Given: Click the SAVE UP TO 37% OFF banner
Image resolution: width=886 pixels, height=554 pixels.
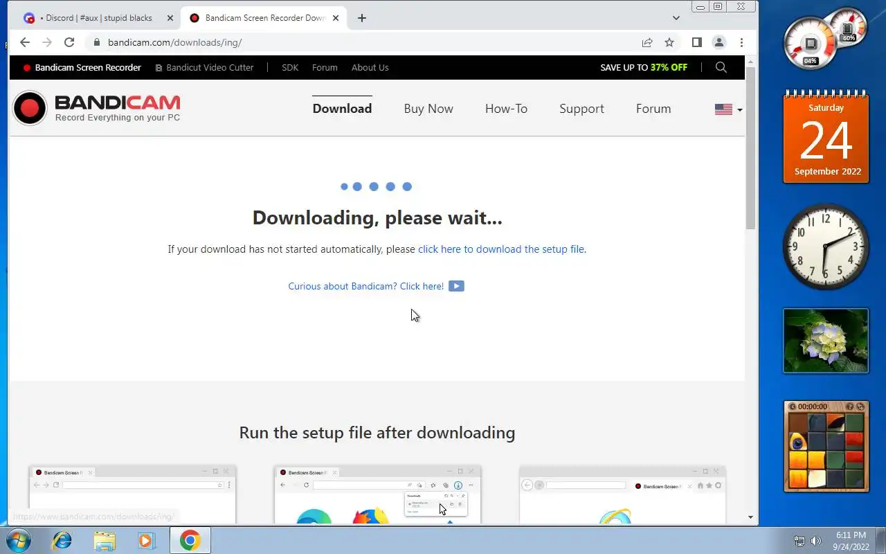Looking at the screenshot, I should [644, 67].
